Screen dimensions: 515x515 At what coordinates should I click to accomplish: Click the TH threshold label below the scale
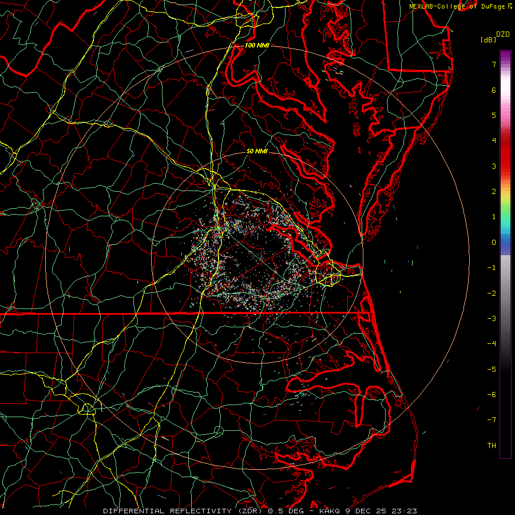pyautogui.click(x=492, y=445)
